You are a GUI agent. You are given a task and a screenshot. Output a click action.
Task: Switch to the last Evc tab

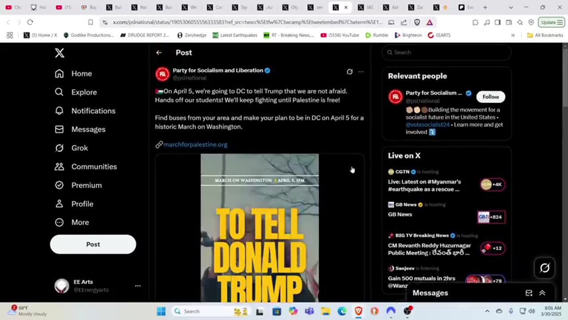(x=466, y=8)
